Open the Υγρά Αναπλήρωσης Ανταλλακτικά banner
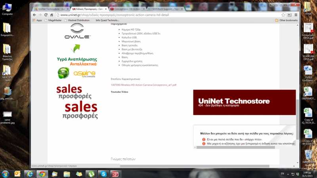317x178 pixels. pos(77,62)
